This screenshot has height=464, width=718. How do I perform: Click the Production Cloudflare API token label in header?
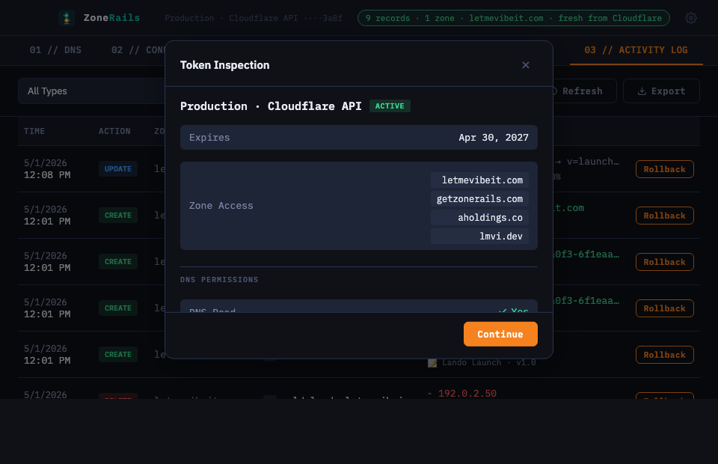click(254, 18)
